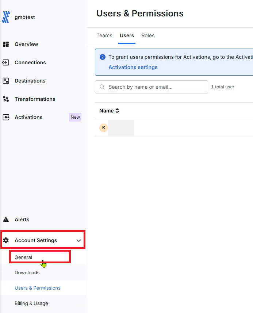The height and width of the screenshot is (313, 253).
Task: Click the Destinations icon in sidebar
Action: coord(6,81)
